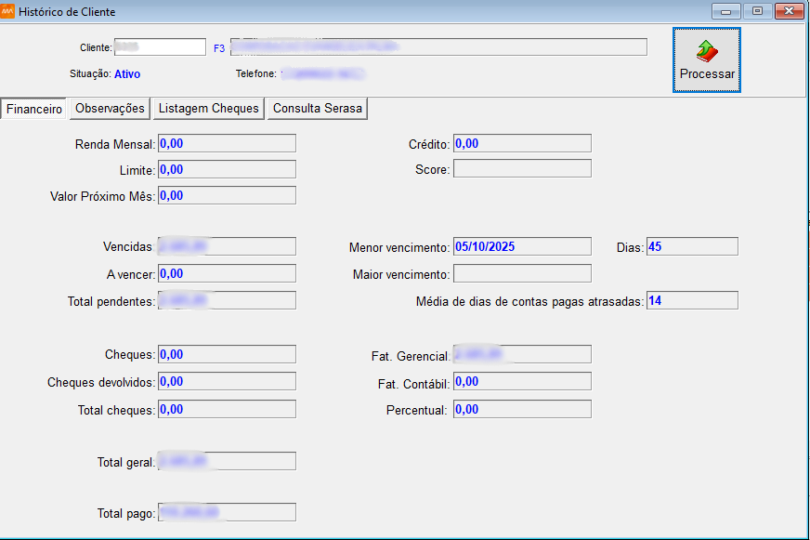Focus the Crédito field
Viewport: 810px width, 540px height.
point(522,143)
